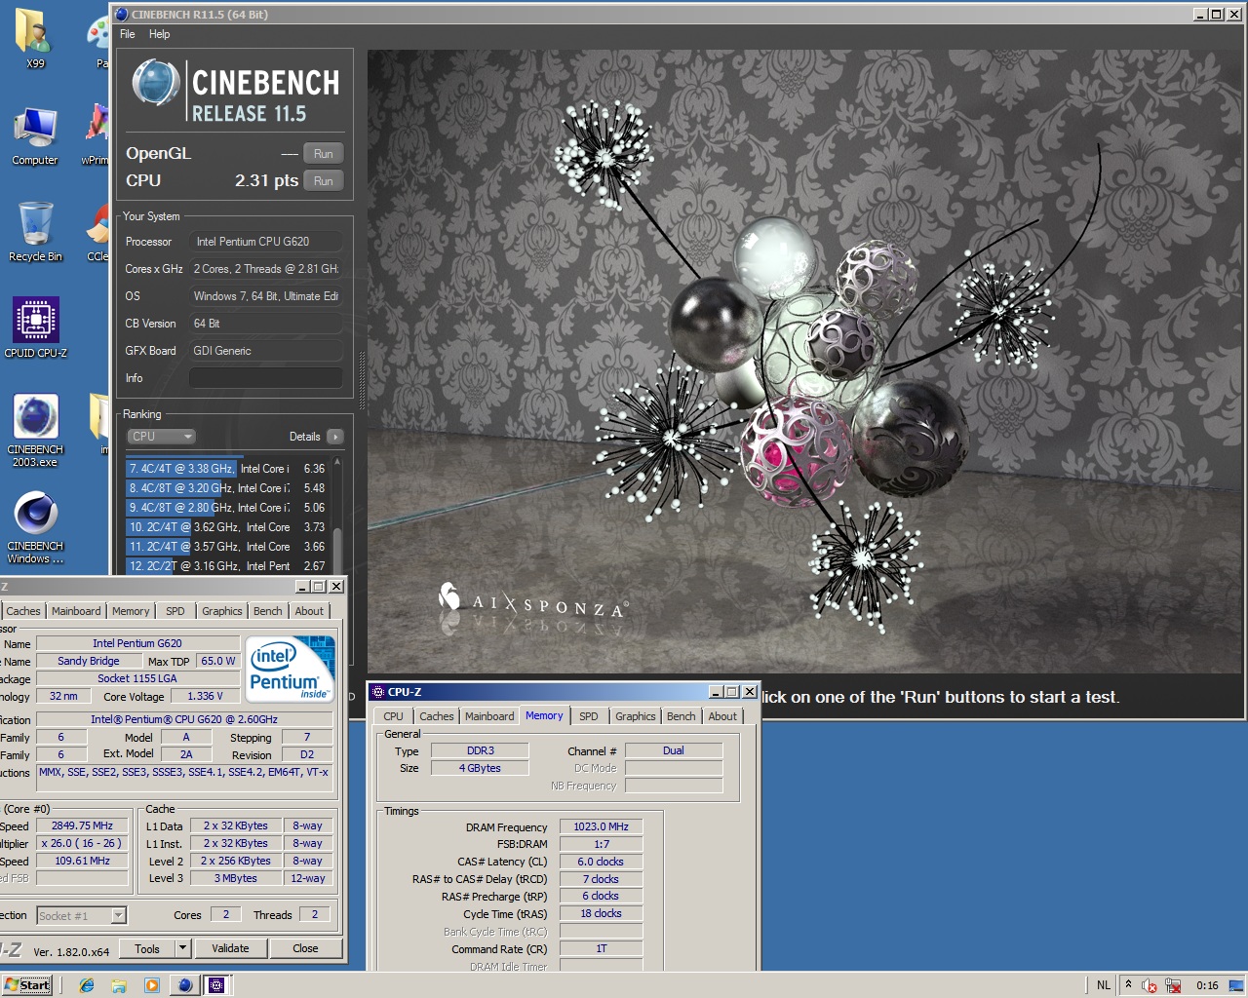Select ranking row 11 at 3.57 GHz

pos(228,547)
